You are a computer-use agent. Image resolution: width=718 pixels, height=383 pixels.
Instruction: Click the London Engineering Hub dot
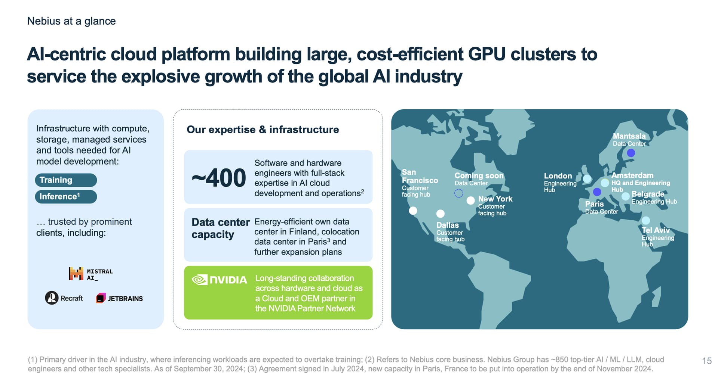pos(587,179)
